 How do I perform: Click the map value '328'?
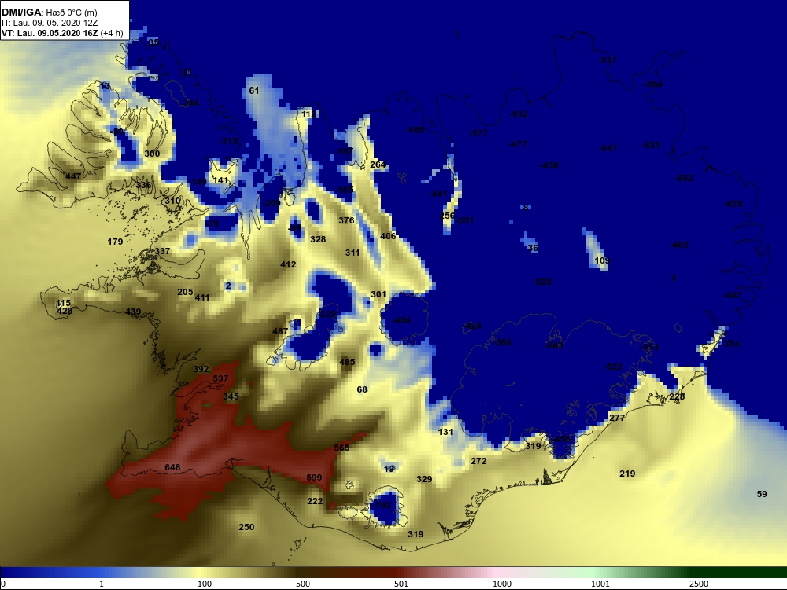click(318, 239)
